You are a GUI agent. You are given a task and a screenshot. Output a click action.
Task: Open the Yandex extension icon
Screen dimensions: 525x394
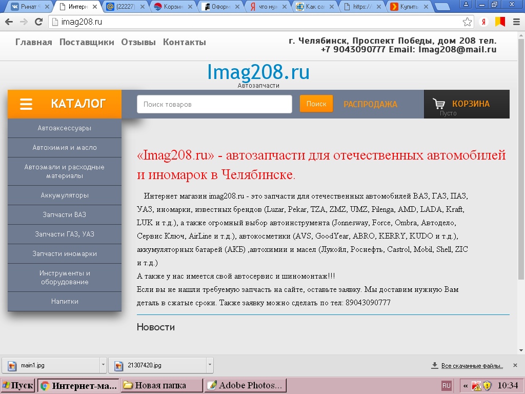(x=483, y=22)
